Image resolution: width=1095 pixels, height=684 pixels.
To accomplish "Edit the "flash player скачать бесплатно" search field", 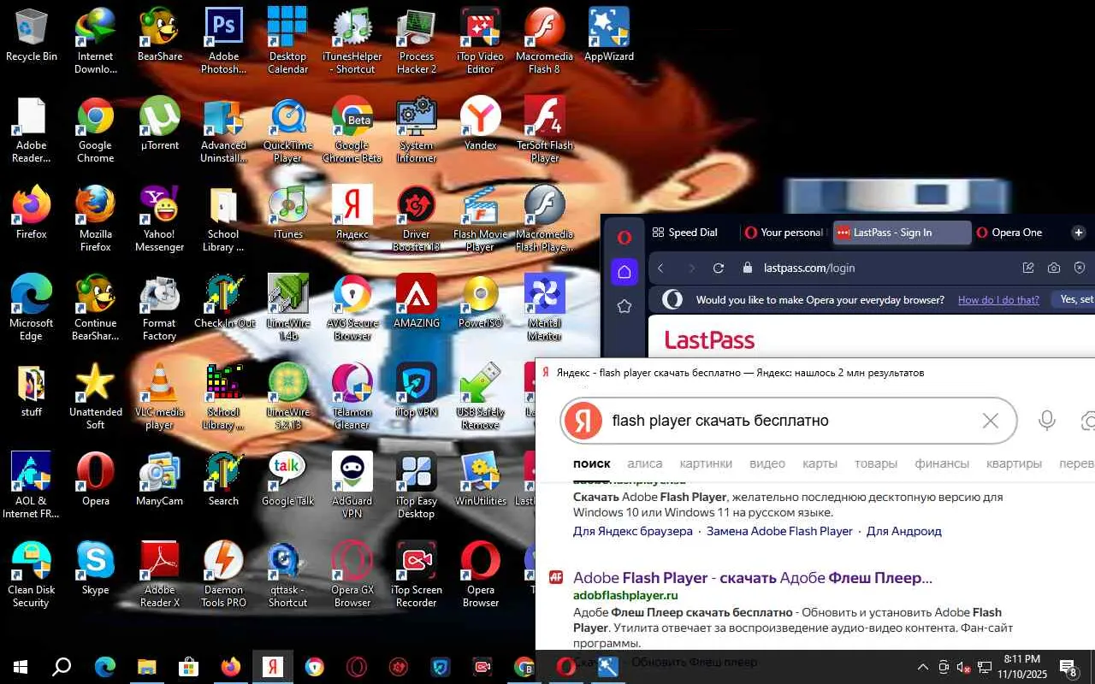I will tap(789, 421).
